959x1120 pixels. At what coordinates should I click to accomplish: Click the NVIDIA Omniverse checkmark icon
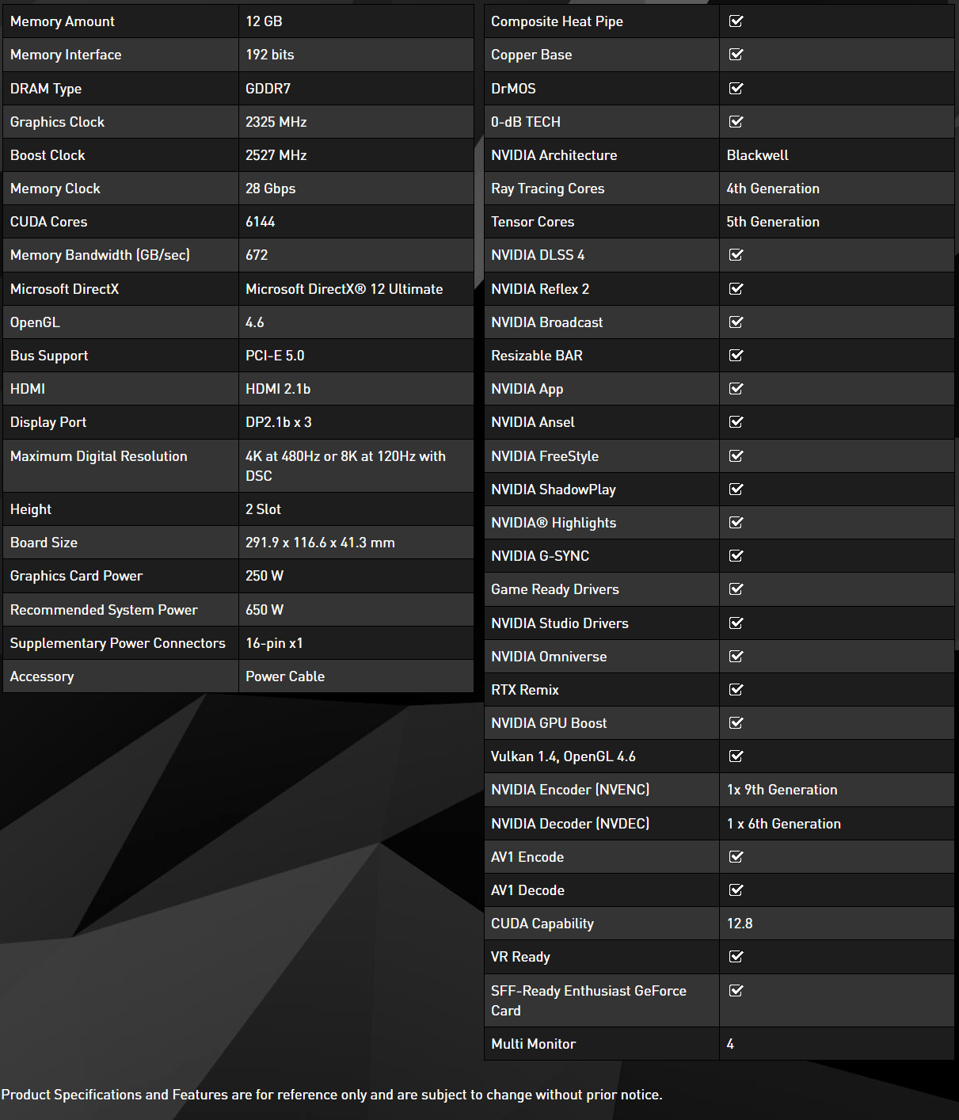tap(736, 656)
